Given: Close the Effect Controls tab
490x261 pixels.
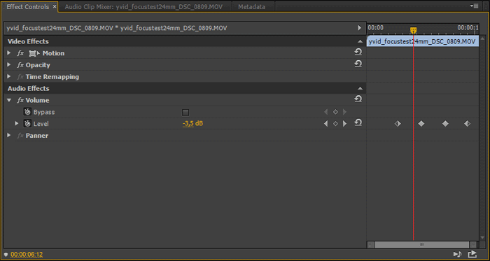Looking at the screenshot, I should 55,6.
